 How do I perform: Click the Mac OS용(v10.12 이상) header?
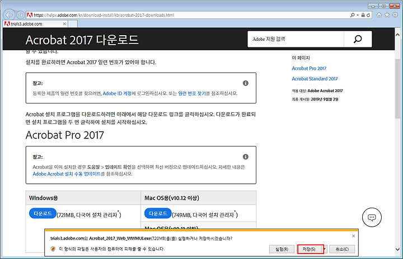[x=198, y=198]
